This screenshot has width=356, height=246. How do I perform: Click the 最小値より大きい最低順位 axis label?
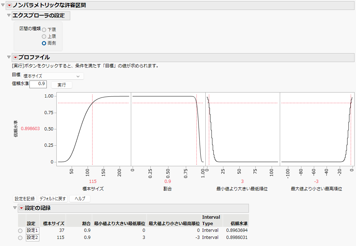pos(242,189)
